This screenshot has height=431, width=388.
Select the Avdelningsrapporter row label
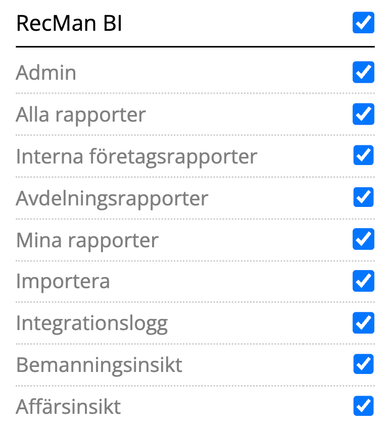(112, 198)
